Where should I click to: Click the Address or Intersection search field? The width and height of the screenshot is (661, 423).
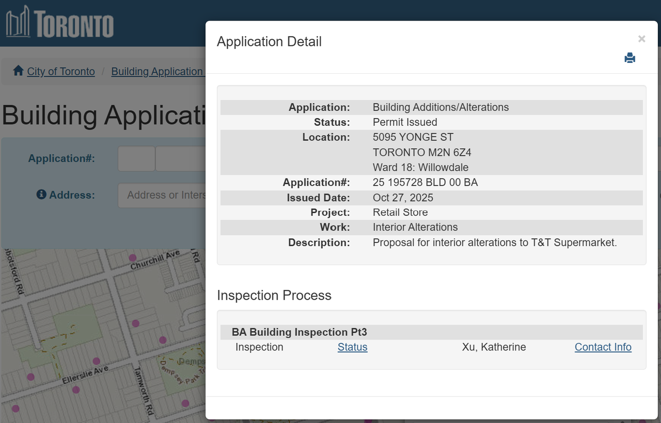pyautogui.click(x=162, y=196)
